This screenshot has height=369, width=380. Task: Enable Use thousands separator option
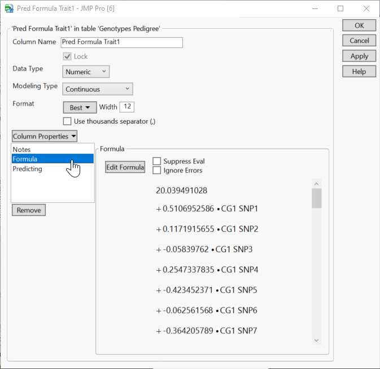pos(68,121)
